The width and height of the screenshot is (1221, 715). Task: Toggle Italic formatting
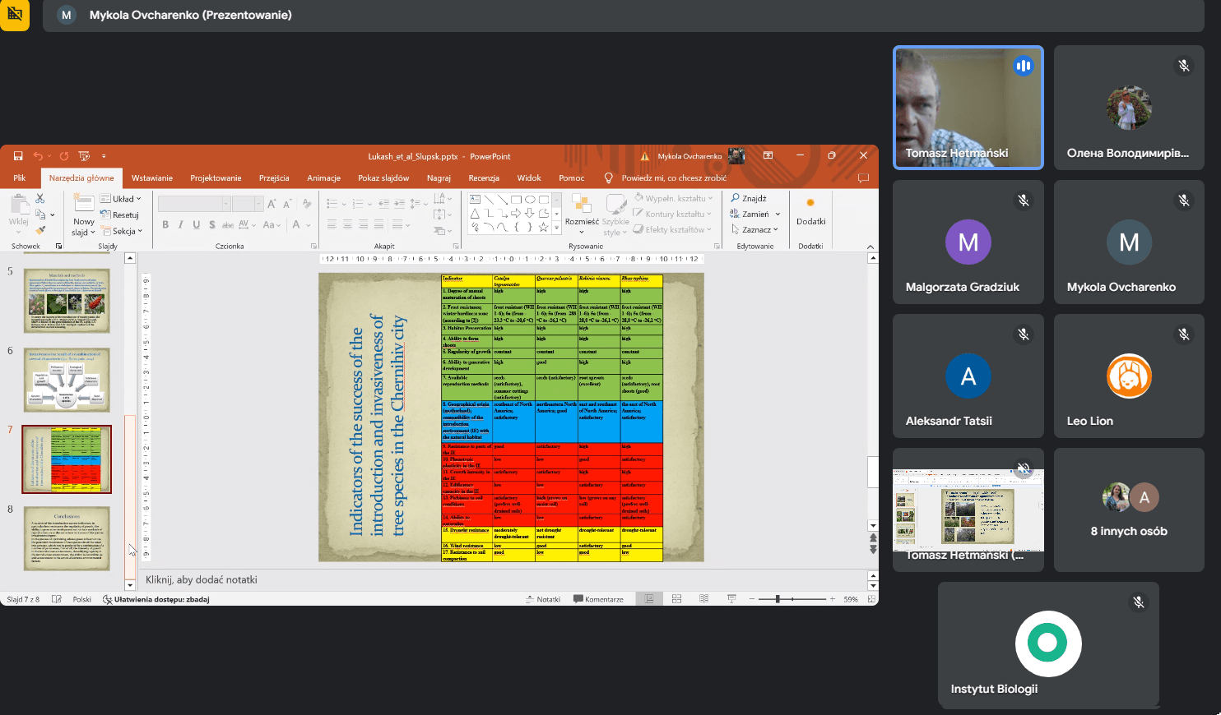click(180, 224)
